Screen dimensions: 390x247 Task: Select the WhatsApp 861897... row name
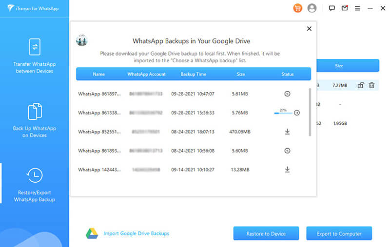pos(99,94)
